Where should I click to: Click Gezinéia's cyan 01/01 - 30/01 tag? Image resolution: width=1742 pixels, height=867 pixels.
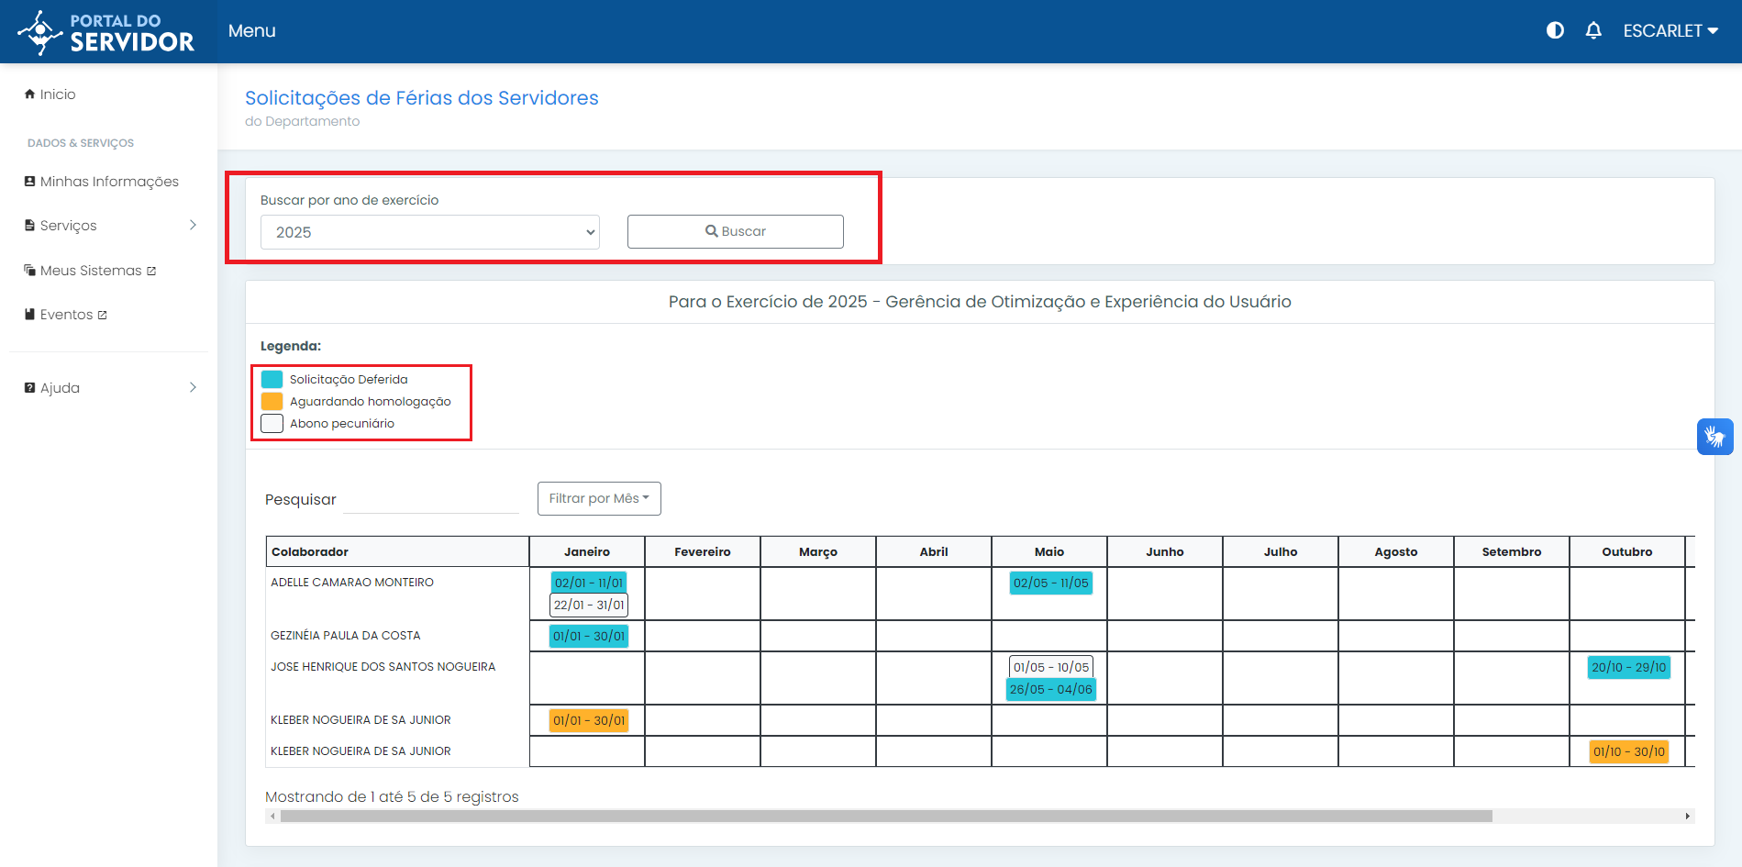click(589, 636)
